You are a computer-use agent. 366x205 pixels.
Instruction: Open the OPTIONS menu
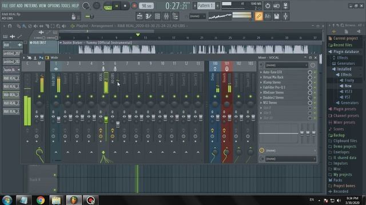tap(54, 6)
